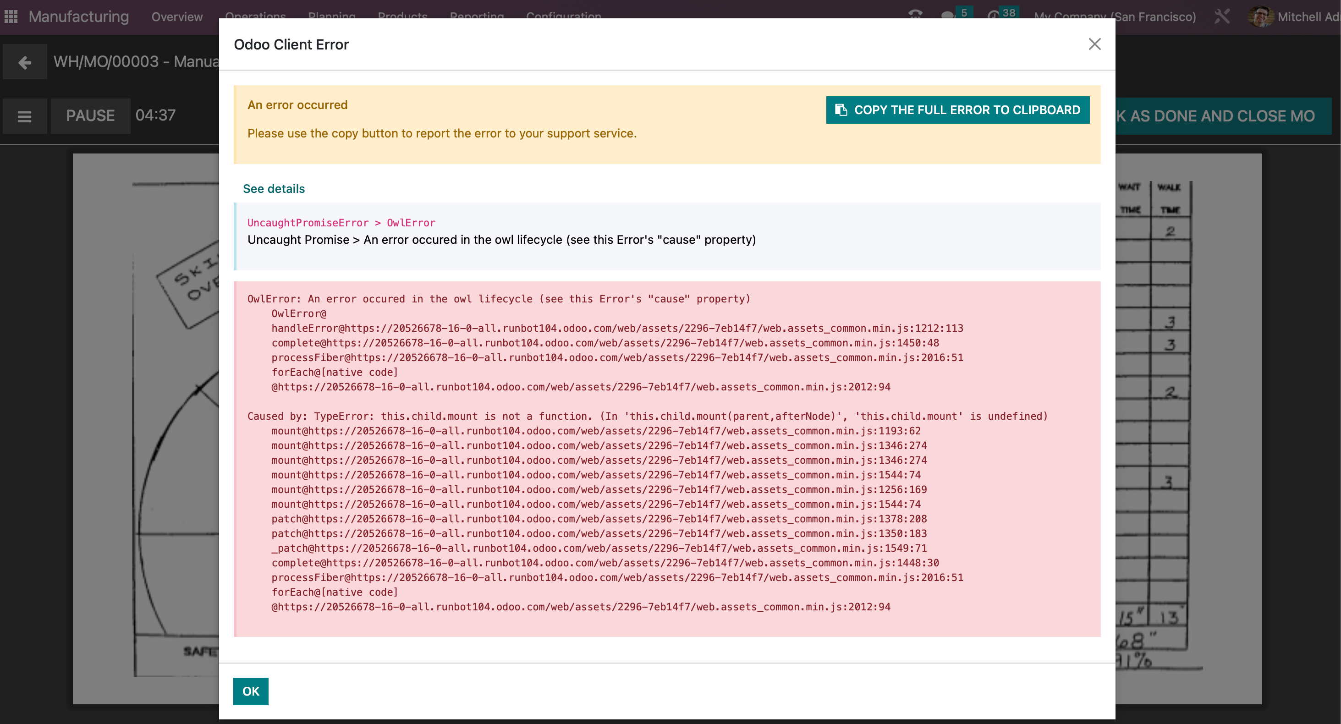Open the Reporting menu

point(476,16)
